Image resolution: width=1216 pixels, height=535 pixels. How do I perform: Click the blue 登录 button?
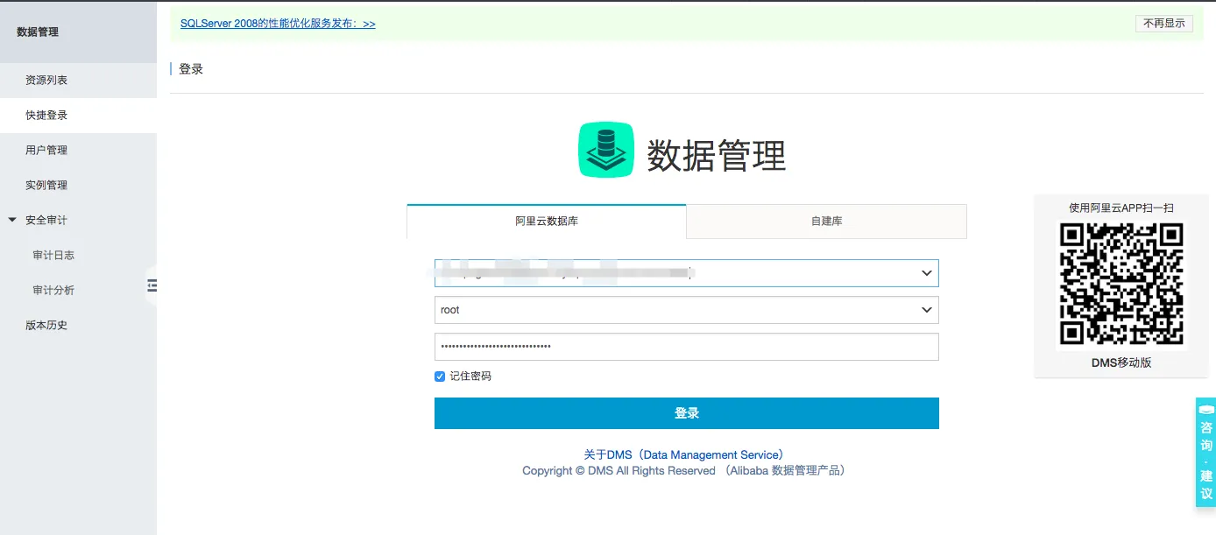[687, 413]
